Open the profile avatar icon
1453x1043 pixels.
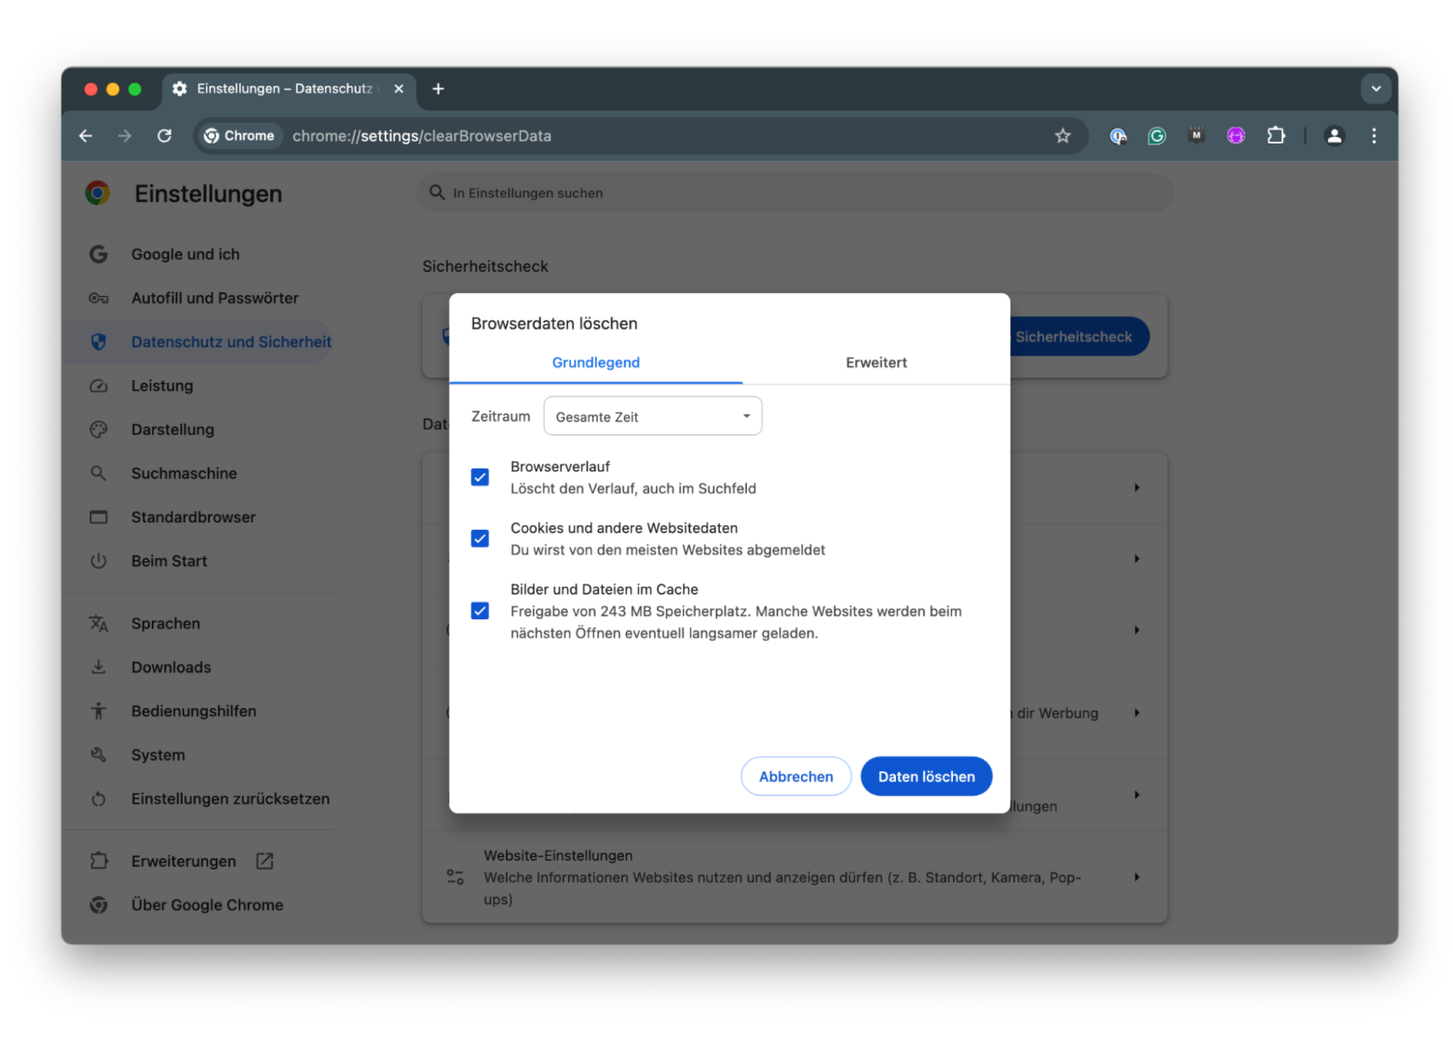[x=1335, y=136]
